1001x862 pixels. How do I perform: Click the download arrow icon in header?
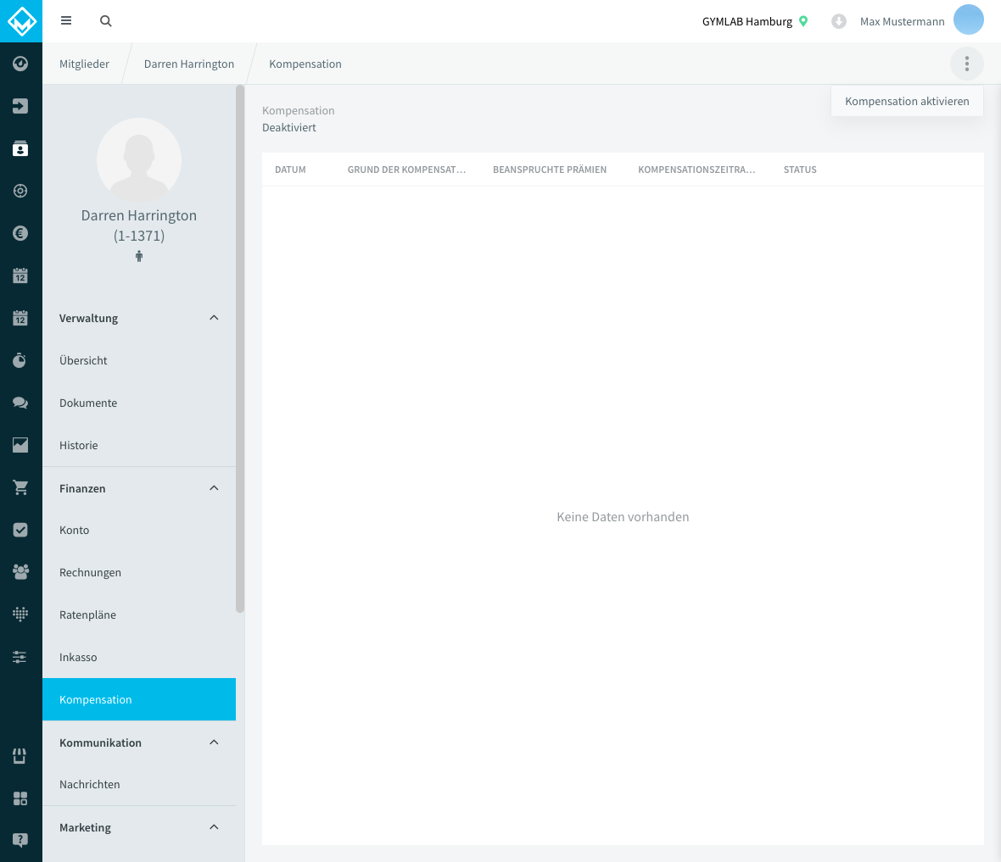839,22
